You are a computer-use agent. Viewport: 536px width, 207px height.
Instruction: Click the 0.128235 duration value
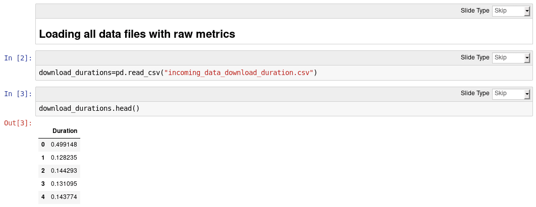64,158
